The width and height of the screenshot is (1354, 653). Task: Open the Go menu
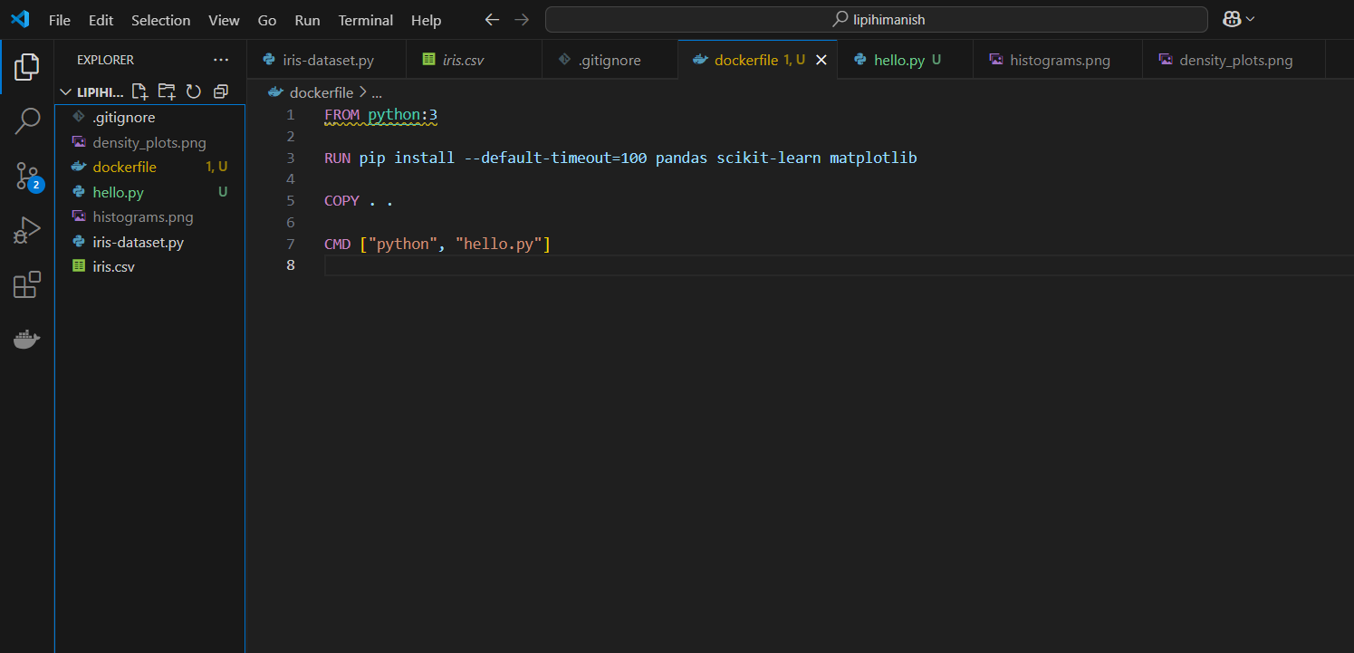tap(267, 20)
